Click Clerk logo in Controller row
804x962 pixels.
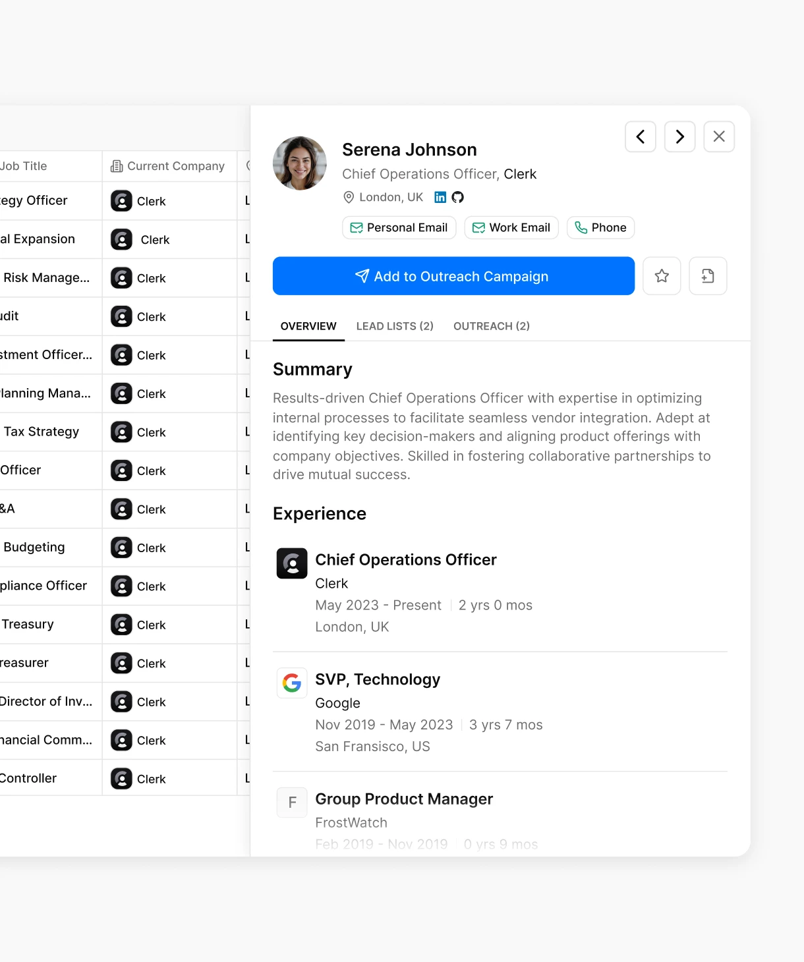click(x=121, y=779)
